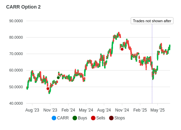This screenshot has width=181, height=130.
Task: Hide the CARR series via legend label
Action: pyautogui.click(x=63, y=118)
